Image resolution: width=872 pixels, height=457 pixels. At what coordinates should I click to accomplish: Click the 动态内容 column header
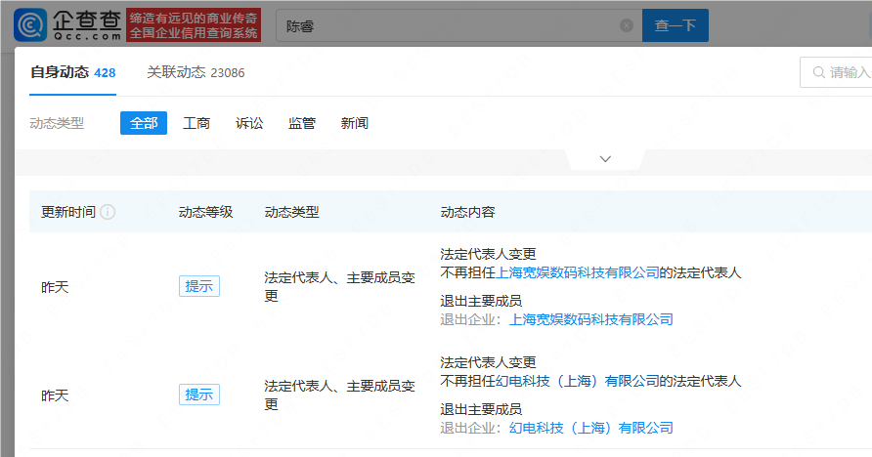tap(467, 212)
